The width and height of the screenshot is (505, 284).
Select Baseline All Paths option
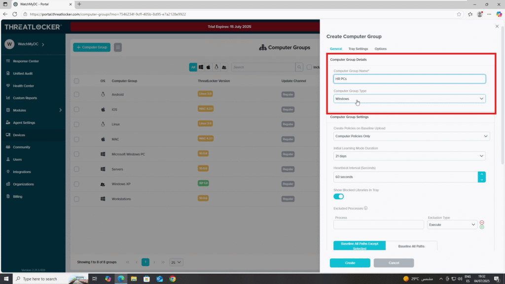click(x=411, y=246)
